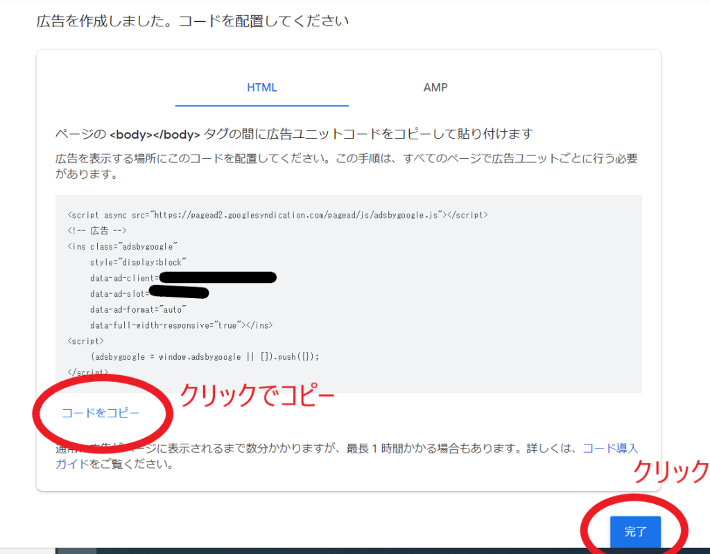This screenshot has height=554, width=710.
Task: Click the コードをコピー link
Action: (x=101, y=413)
